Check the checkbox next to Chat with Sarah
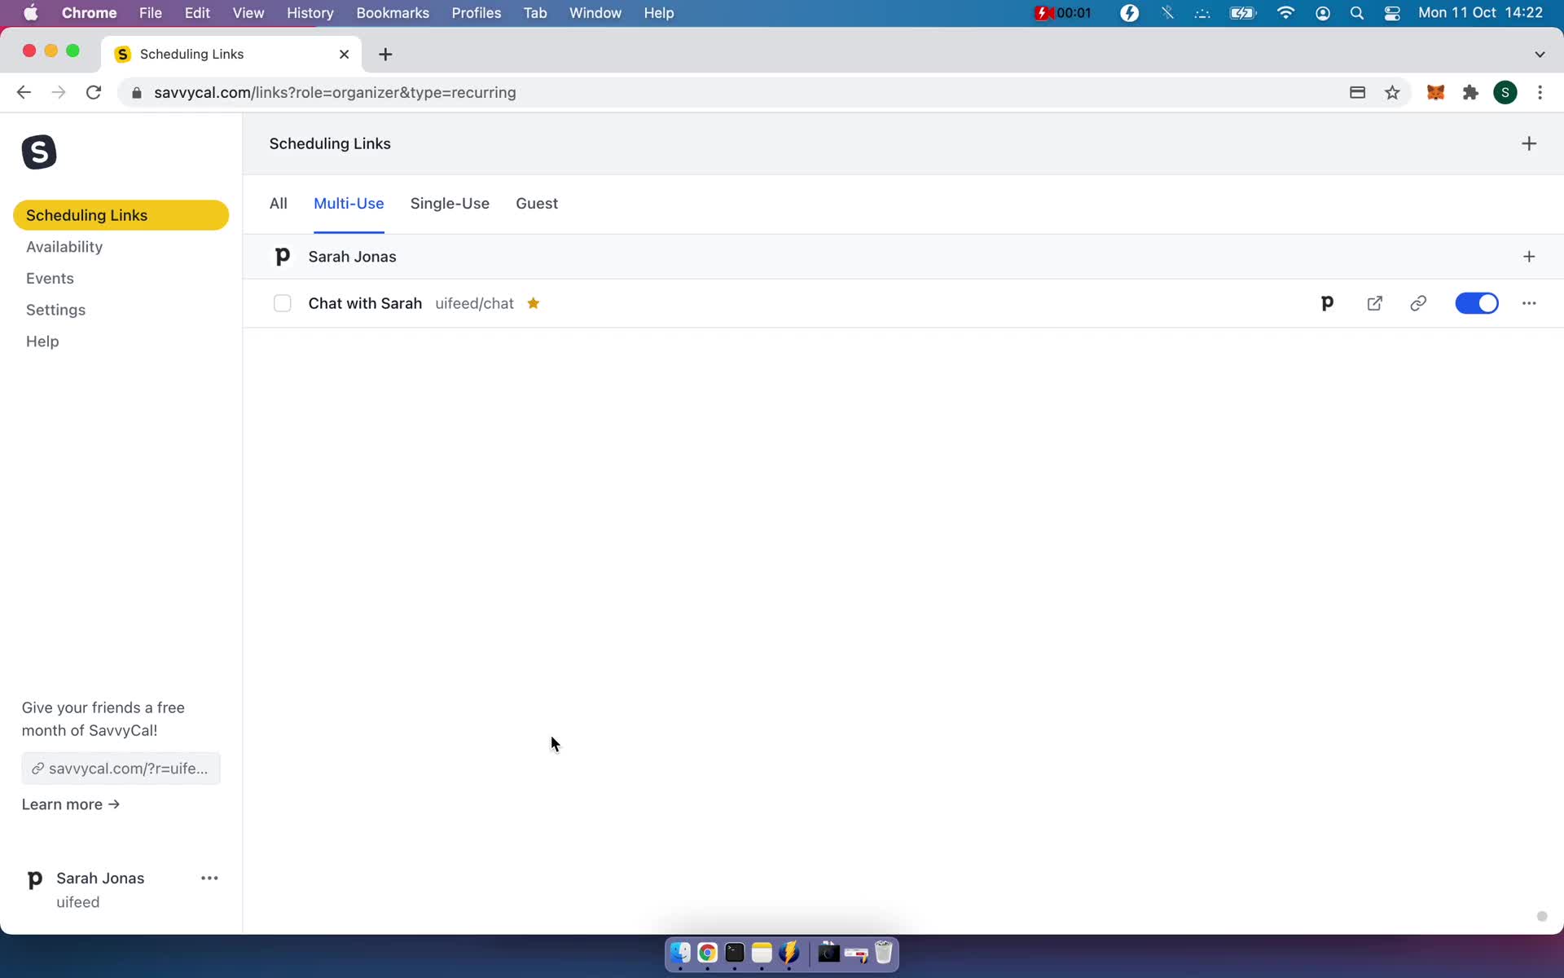The image size is (1564, 978). [x=282, y=302]
